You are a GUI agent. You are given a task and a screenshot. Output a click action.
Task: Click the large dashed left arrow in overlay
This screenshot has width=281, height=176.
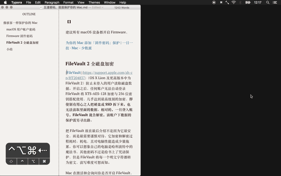[43, 151]
